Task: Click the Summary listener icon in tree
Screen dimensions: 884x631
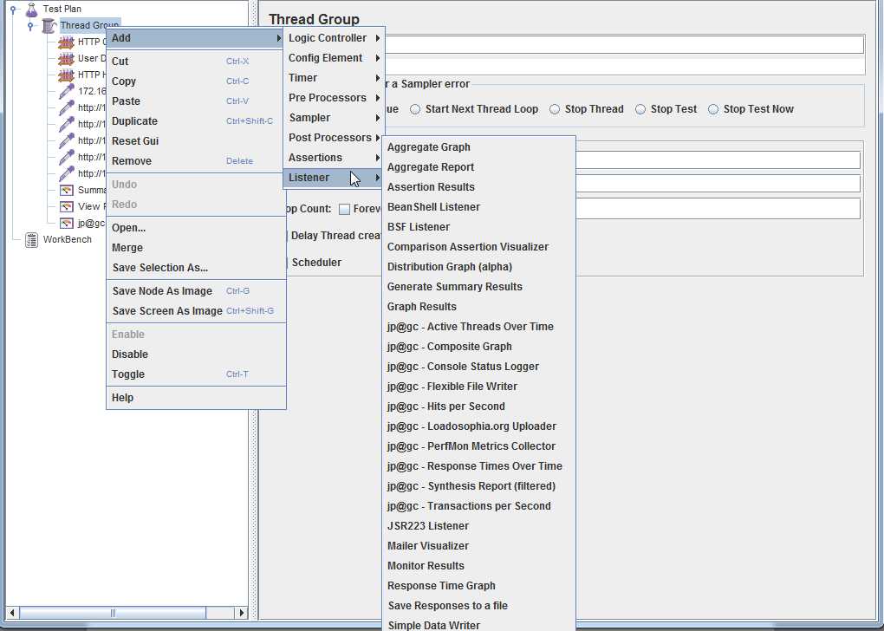Action: (x=67, y=190)
